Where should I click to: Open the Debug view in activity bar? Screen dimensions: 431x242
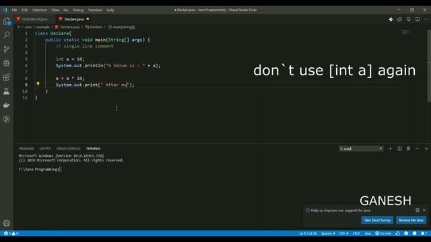click(6, 63)
